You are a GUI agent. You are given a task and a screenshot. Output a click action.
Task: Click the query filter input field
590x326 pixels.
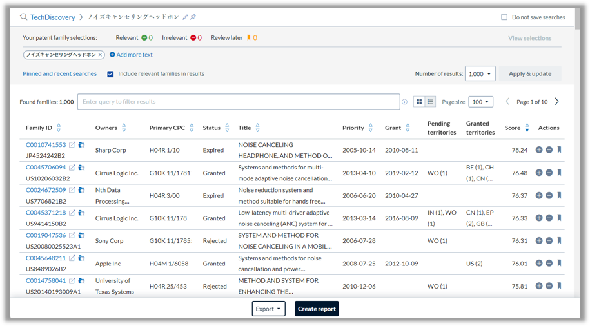tap(239, 102)
